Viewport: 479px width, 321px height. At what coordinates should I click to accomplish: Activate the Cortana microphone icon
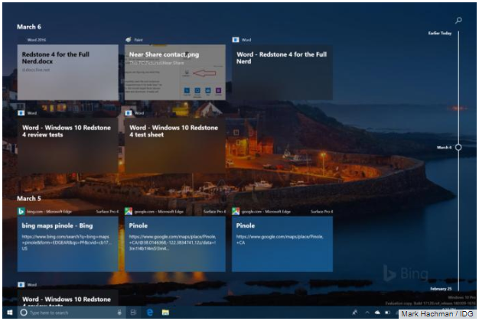click(x=119, y=313)
